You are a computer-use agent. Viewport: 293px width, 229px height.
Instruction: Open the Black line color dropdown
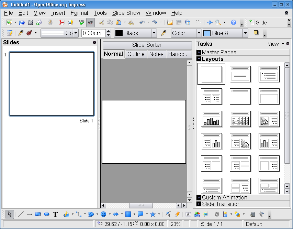(x=154, y=33)
